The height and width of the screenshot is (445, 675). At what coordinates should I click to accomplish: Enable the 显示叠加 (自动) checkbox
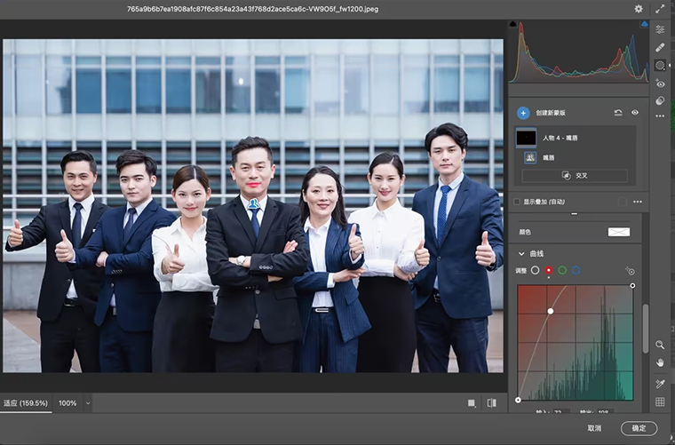[517, 202]
